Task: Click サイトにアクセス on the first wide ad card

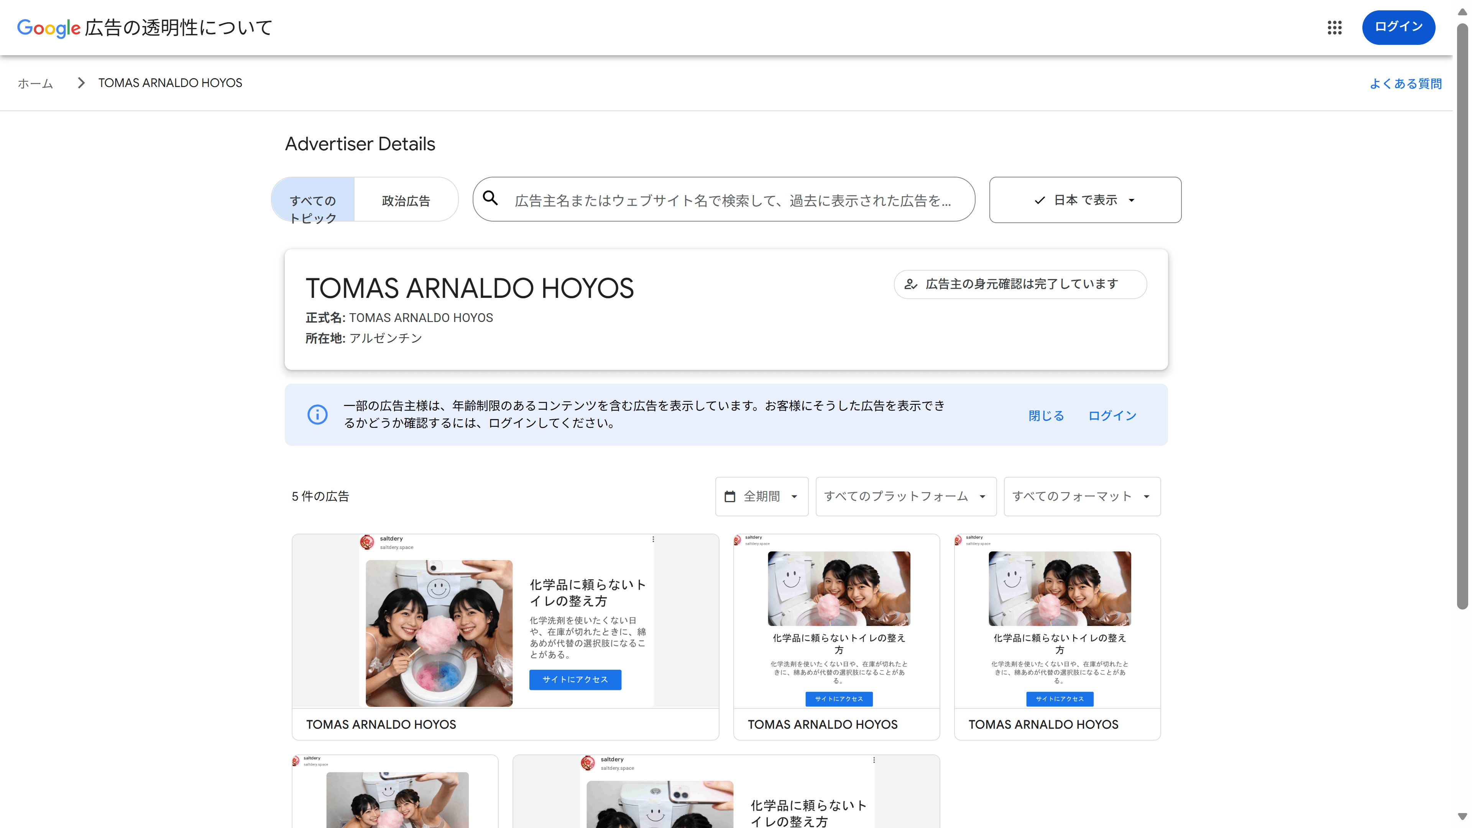Action: [x=575, y=679]
